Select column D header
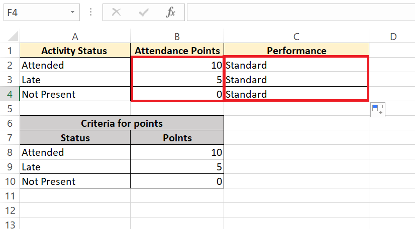Viewport: 415px width, 229px height. click(393, 37)
